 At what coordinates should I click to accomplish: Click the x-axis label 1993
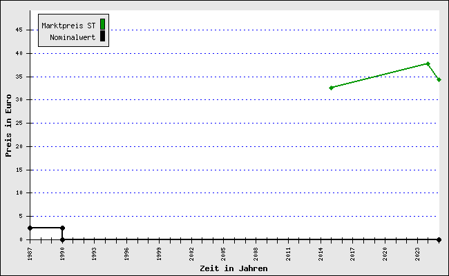point(94,254)
